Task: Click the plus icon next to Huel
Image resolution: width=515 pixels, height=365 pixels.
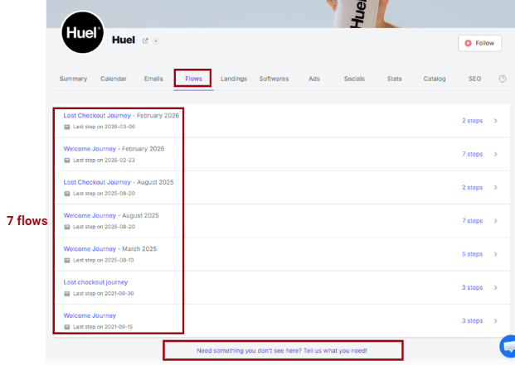Action: pos(156,41)
